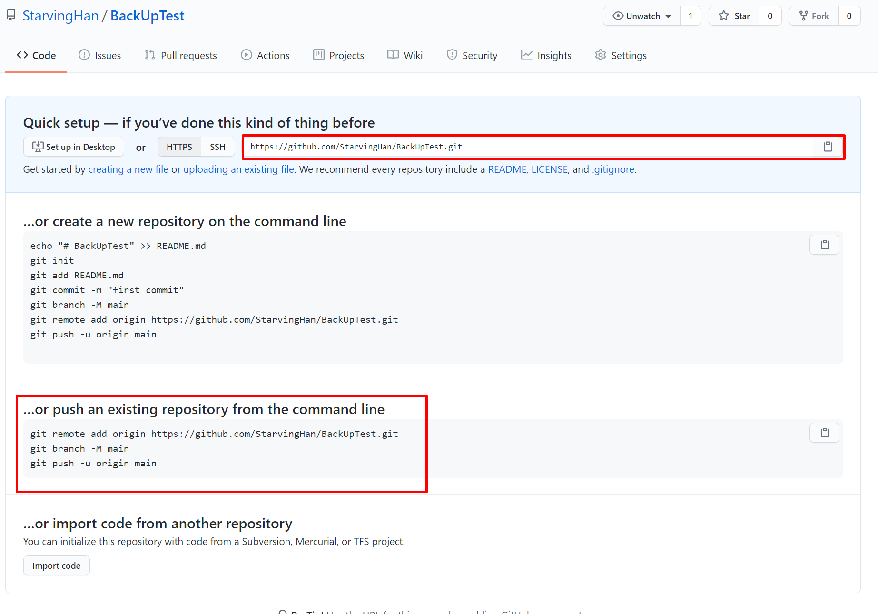878x614 pixels.
Task: Open the Settings tab
Action: (621, 55)
